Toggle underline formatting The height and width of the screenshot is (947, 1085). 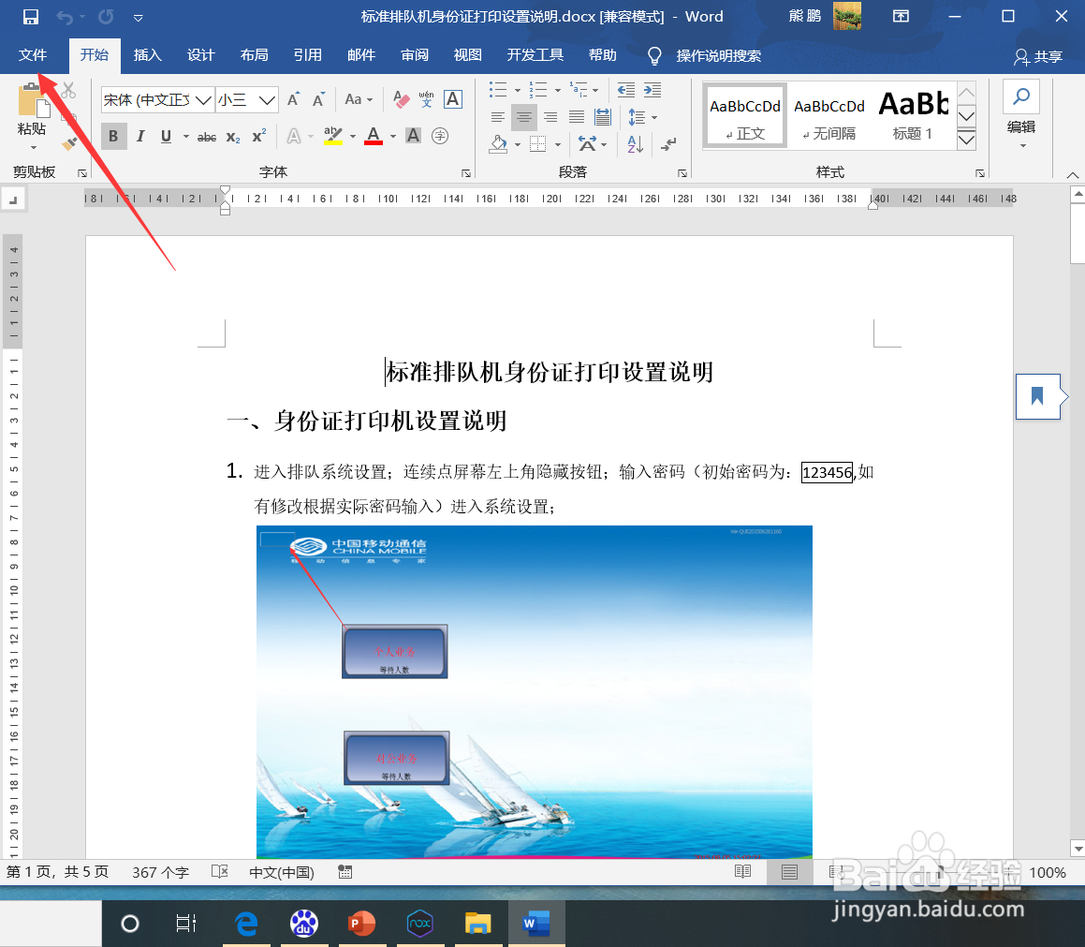coord(166,137)
